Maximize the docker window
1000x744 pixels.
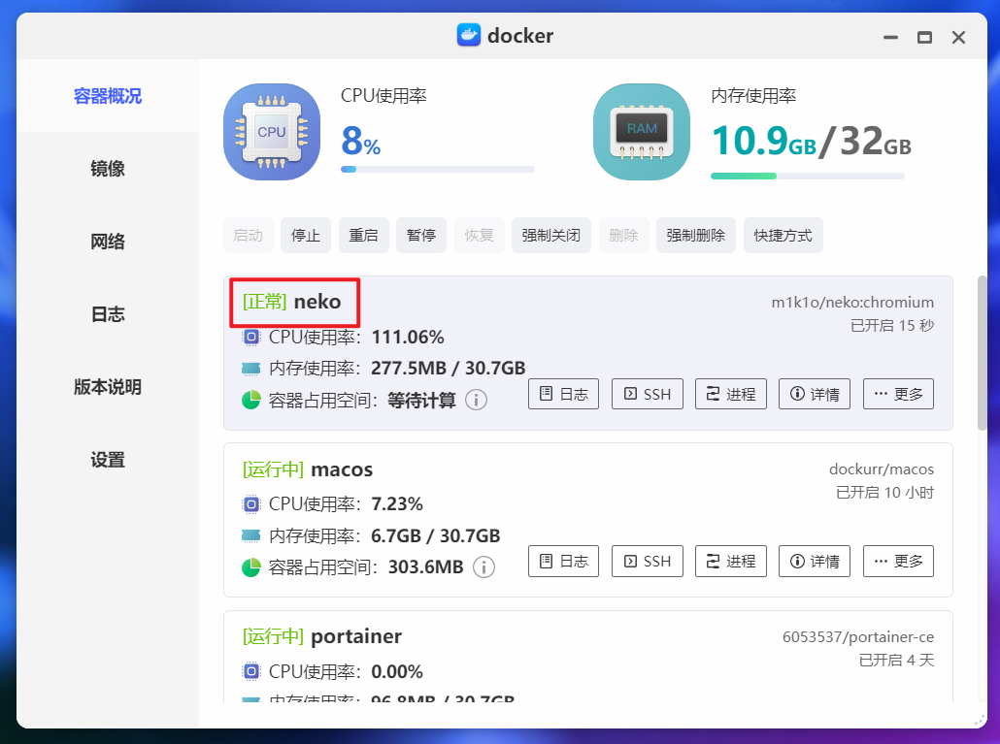(924, 38)
